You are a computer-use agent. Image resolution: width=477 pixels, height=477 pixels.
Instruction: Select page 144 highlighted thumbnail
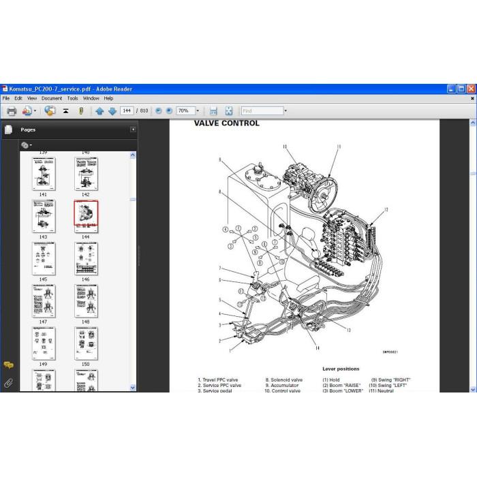[86, 216]
